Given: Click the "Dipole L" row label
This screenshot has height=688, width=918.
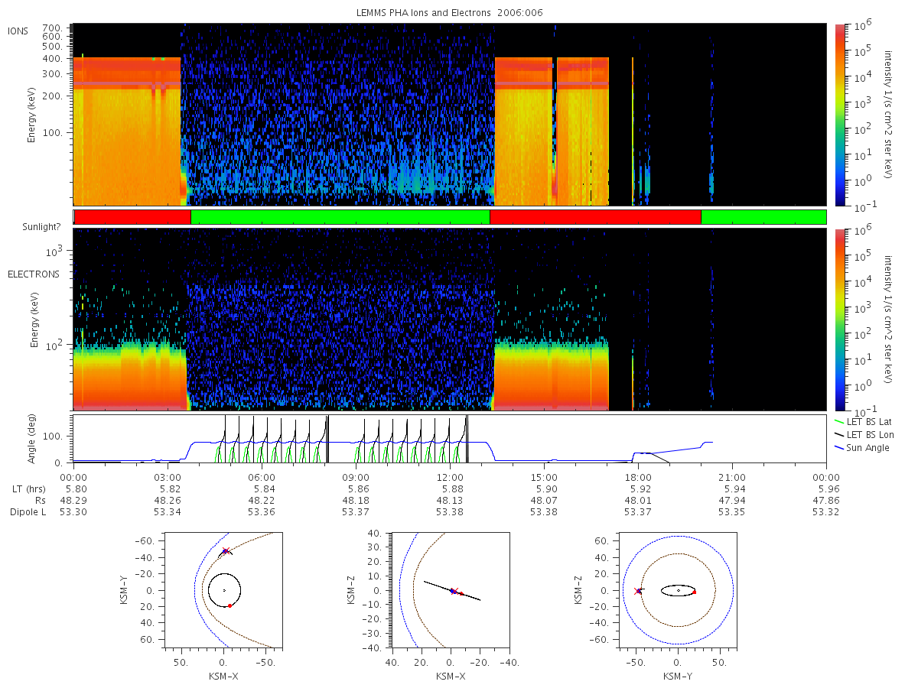Looking at the screenshot, I should pos(28,512).
